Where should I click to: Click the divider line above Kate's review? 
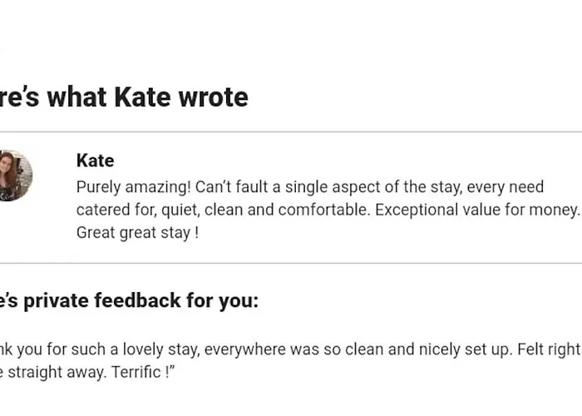(291, 131)
